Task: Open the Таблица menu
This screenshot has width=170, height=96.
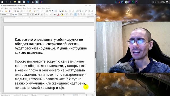Action: pos(29,8)
